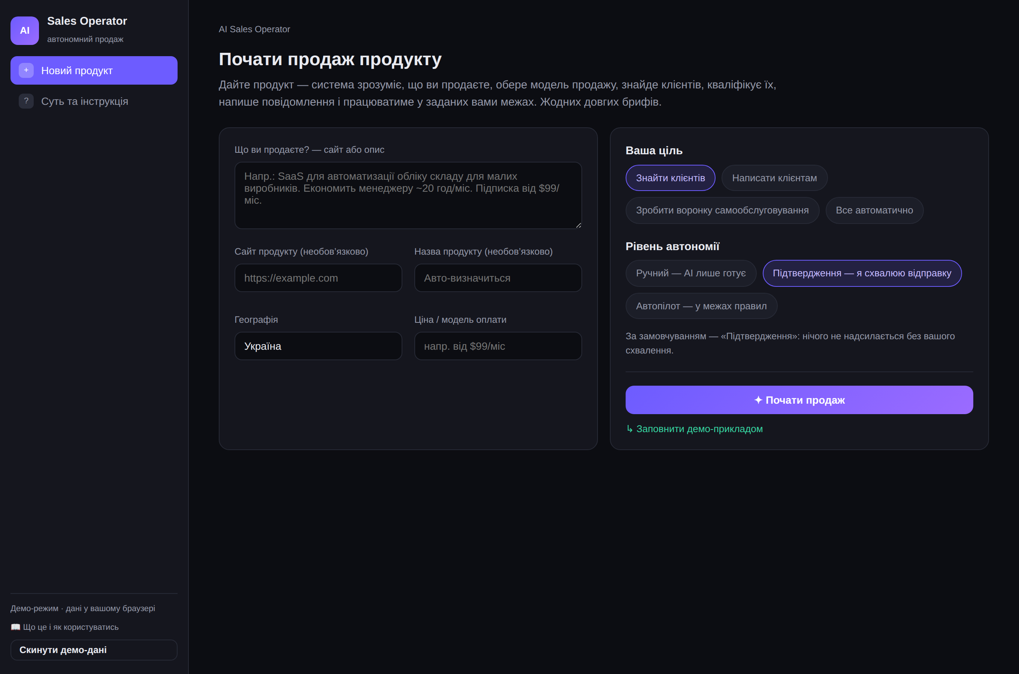
Task: Click the sparkle icon on Почати продаж
Action: pos(758,400)
